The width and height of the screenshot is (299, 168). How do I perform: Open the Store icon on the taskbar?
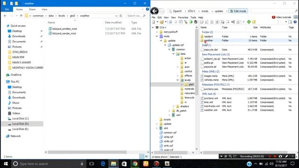[x=124, y=164]
